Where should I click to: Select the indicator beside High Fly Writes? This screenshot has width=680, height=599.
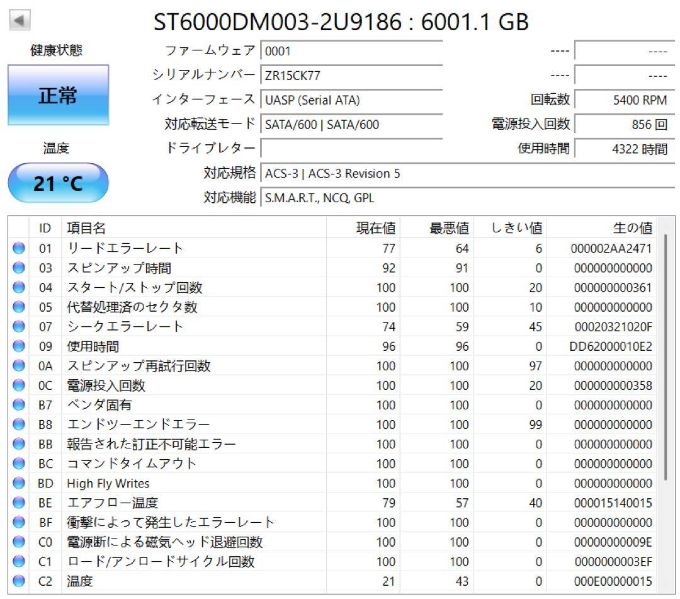click(x=20, y=483)
